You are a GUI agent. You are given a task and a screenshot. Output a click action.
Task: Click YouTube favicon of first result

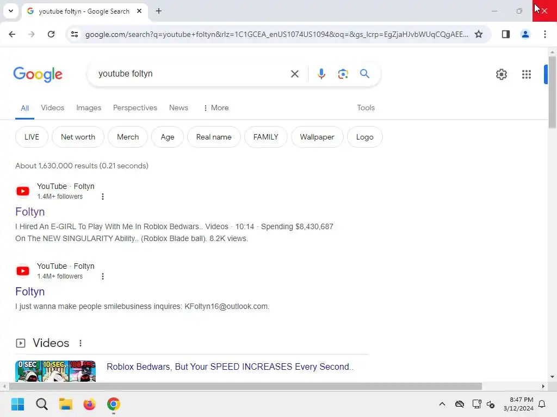pyautogui.click(x=23, y=191)
